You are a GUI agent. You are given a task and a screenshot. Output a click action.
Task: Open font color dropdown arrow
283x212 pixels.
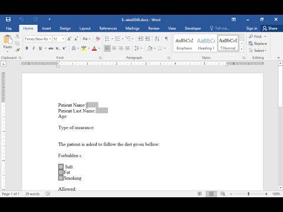point(99,48)
